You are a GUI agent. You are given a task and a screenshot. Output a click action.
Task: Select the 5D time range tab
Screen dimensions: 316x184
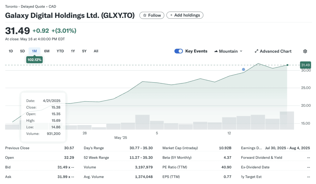pyautogui.click(x=22, y=51)
